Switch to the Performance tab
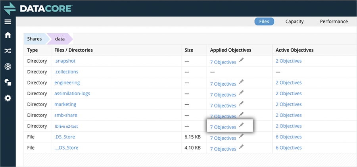This screenshot has height=167, width=357. pos(334,21)
